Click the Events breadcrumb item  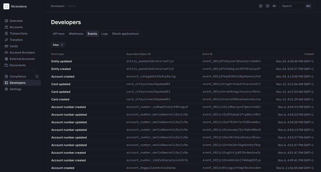pos(72,6)
